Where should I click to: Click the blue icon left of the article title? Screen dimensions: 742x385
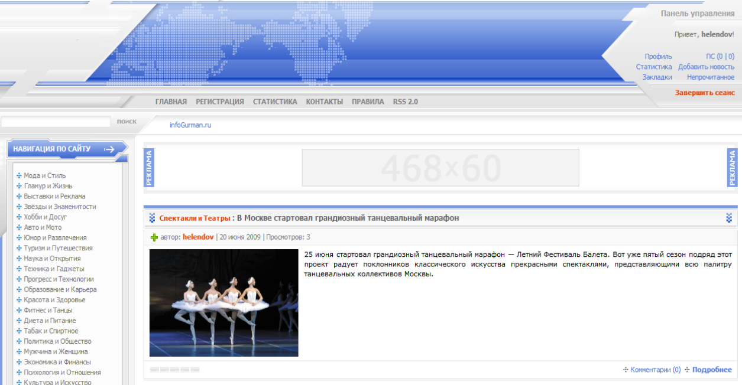[152, 218]
